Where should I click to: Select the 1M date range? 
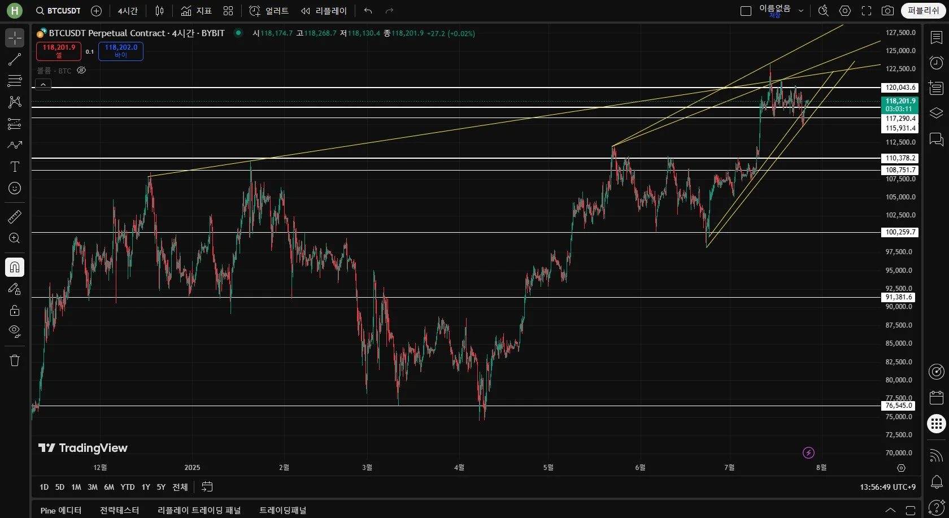(x=76, y=487)
